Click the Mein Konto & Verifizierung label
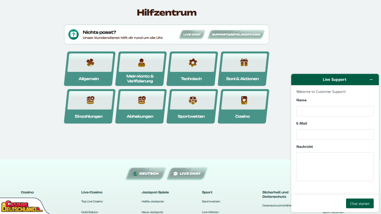This screenshot has width=381, height=214. click(x=140, y=79)
